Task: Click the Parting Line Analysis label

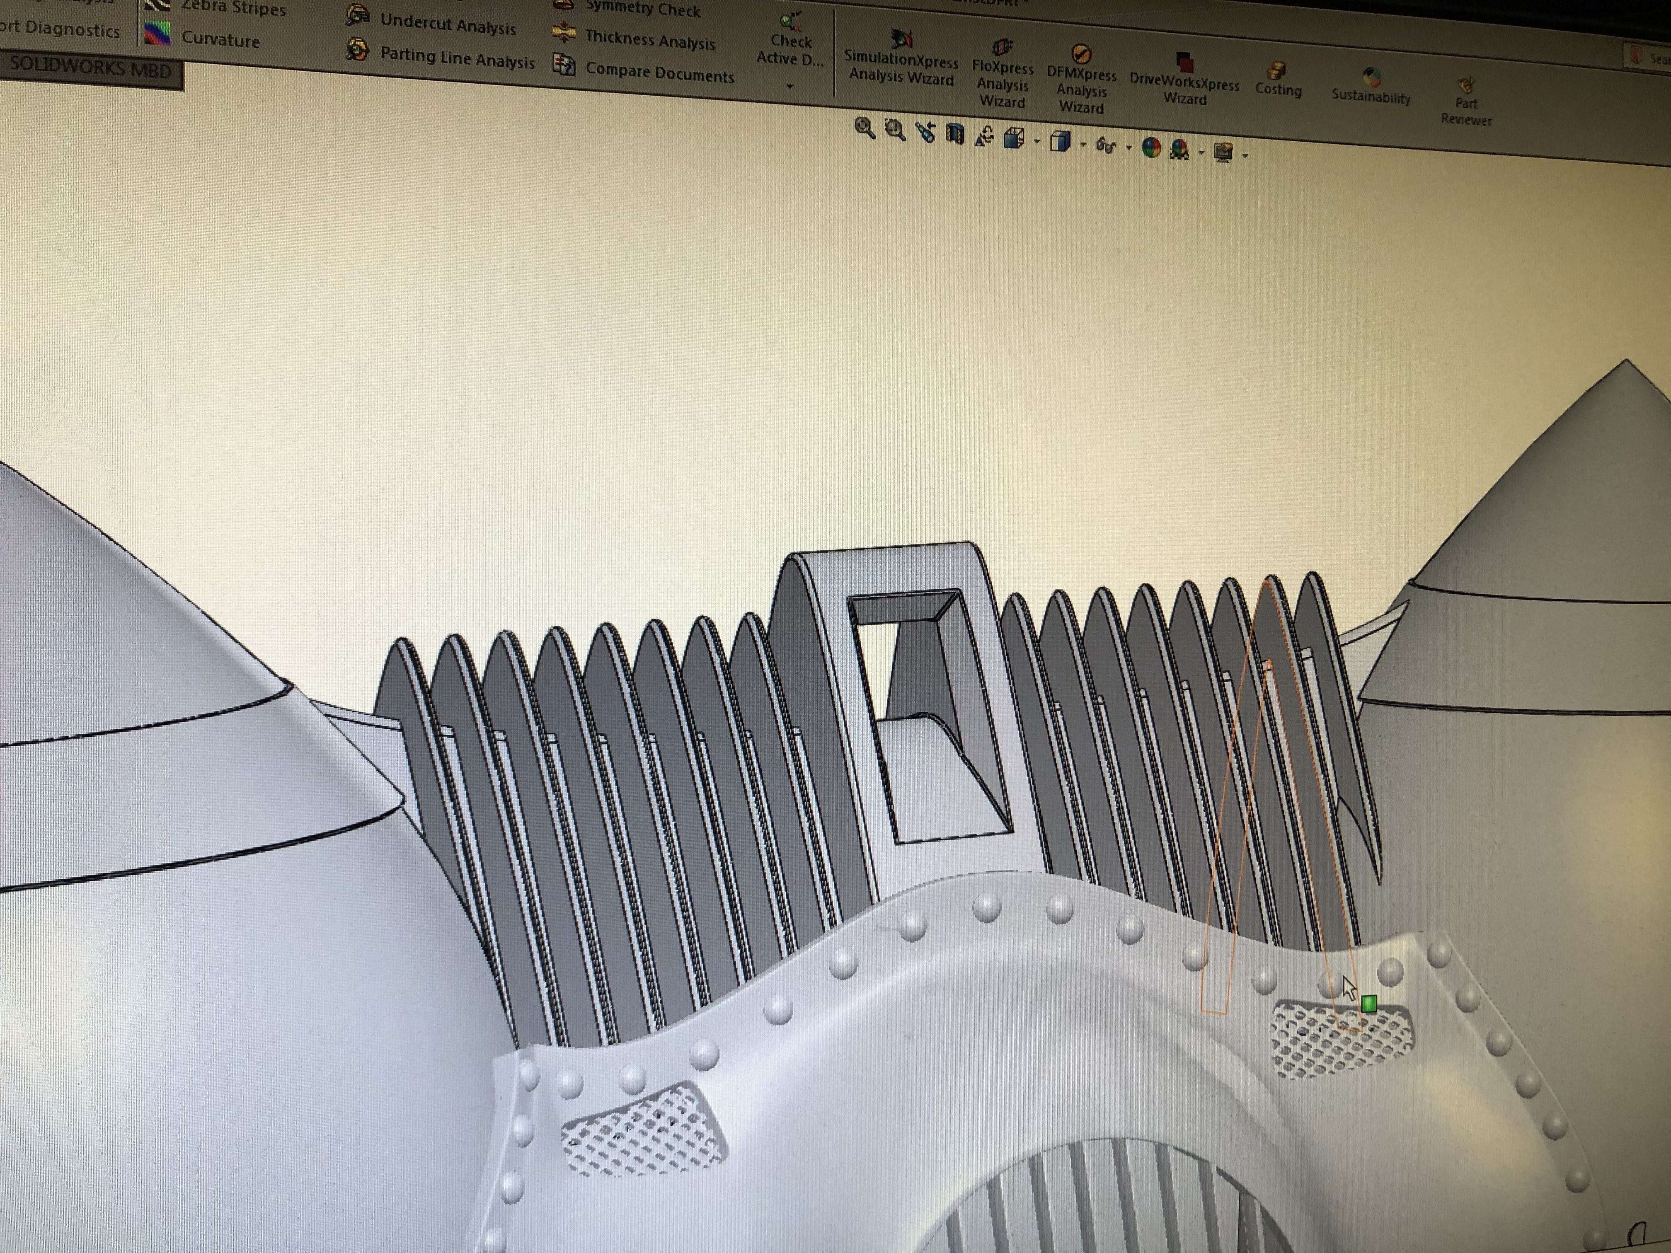Action: pos(457,58)
